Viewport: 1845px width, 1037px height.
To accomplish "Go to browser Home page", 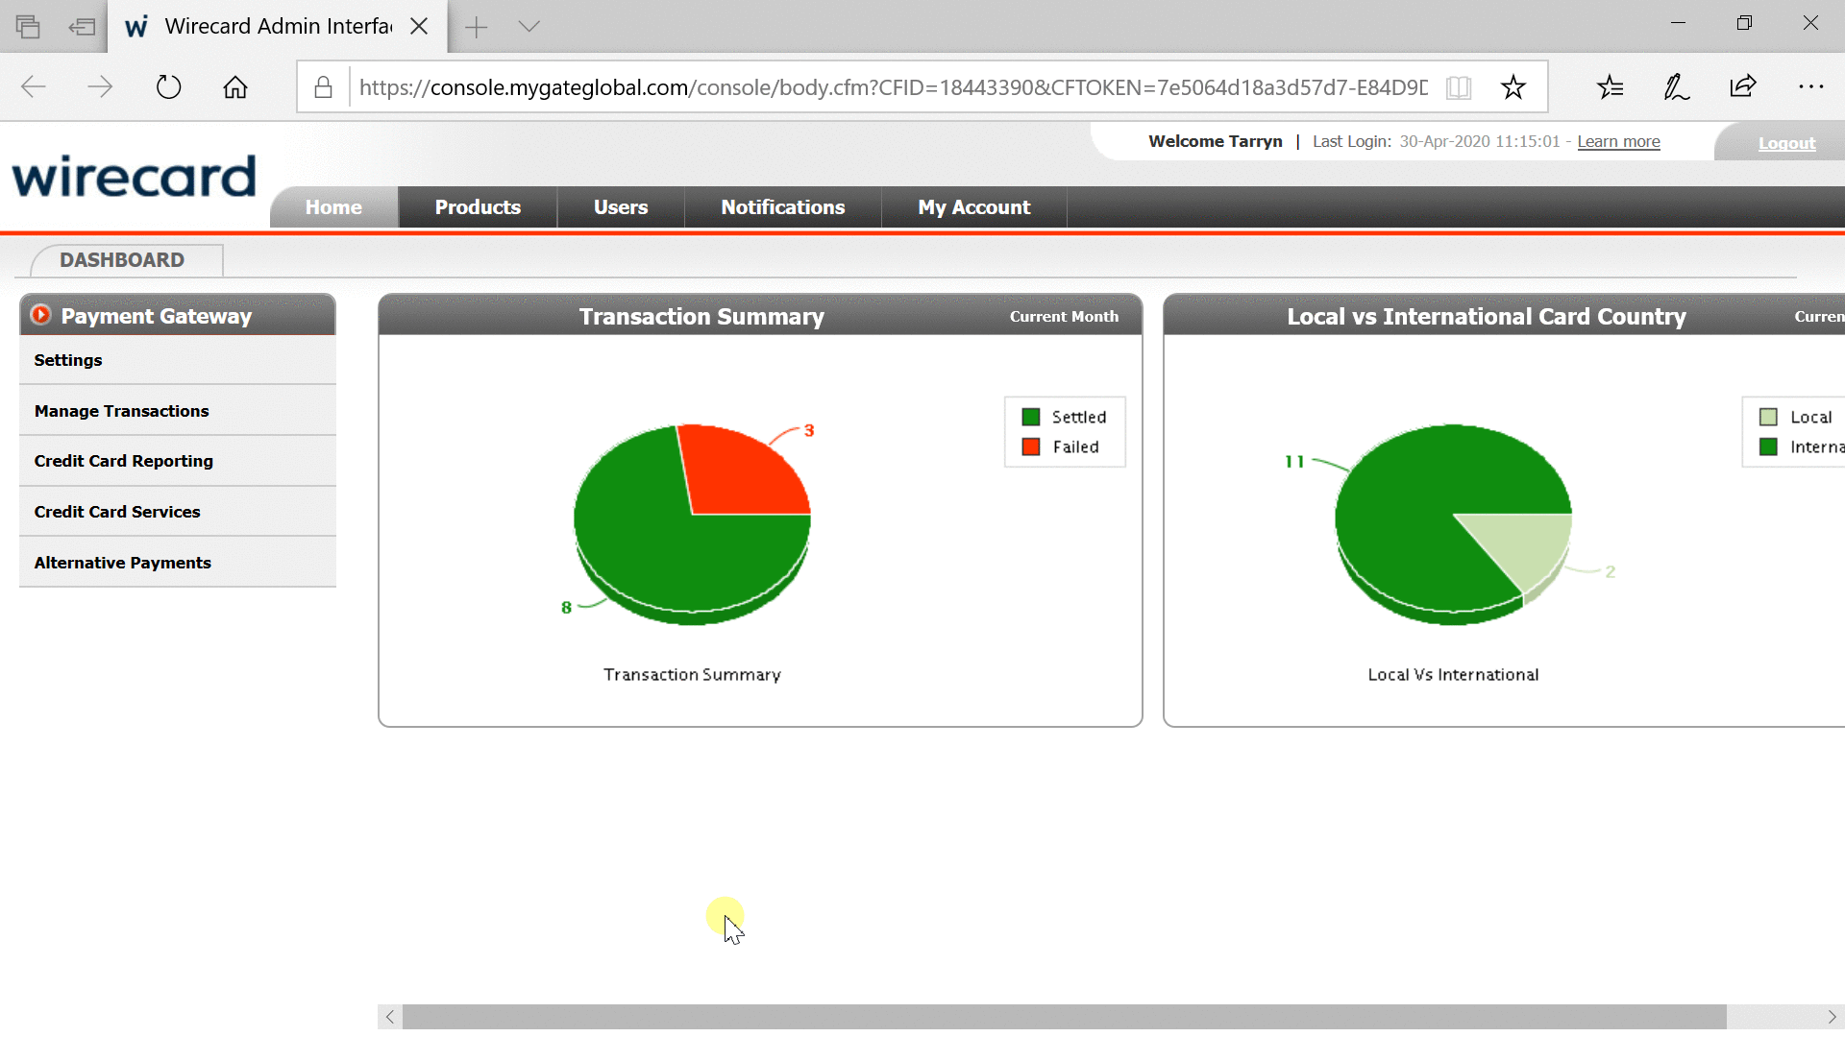I will point(235,87).
